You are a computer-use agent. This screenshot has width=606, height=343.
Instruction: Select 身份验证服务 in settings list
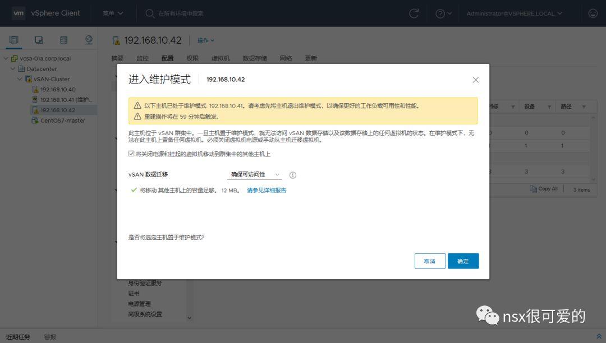pyautogui.click(x=145, y=283)
